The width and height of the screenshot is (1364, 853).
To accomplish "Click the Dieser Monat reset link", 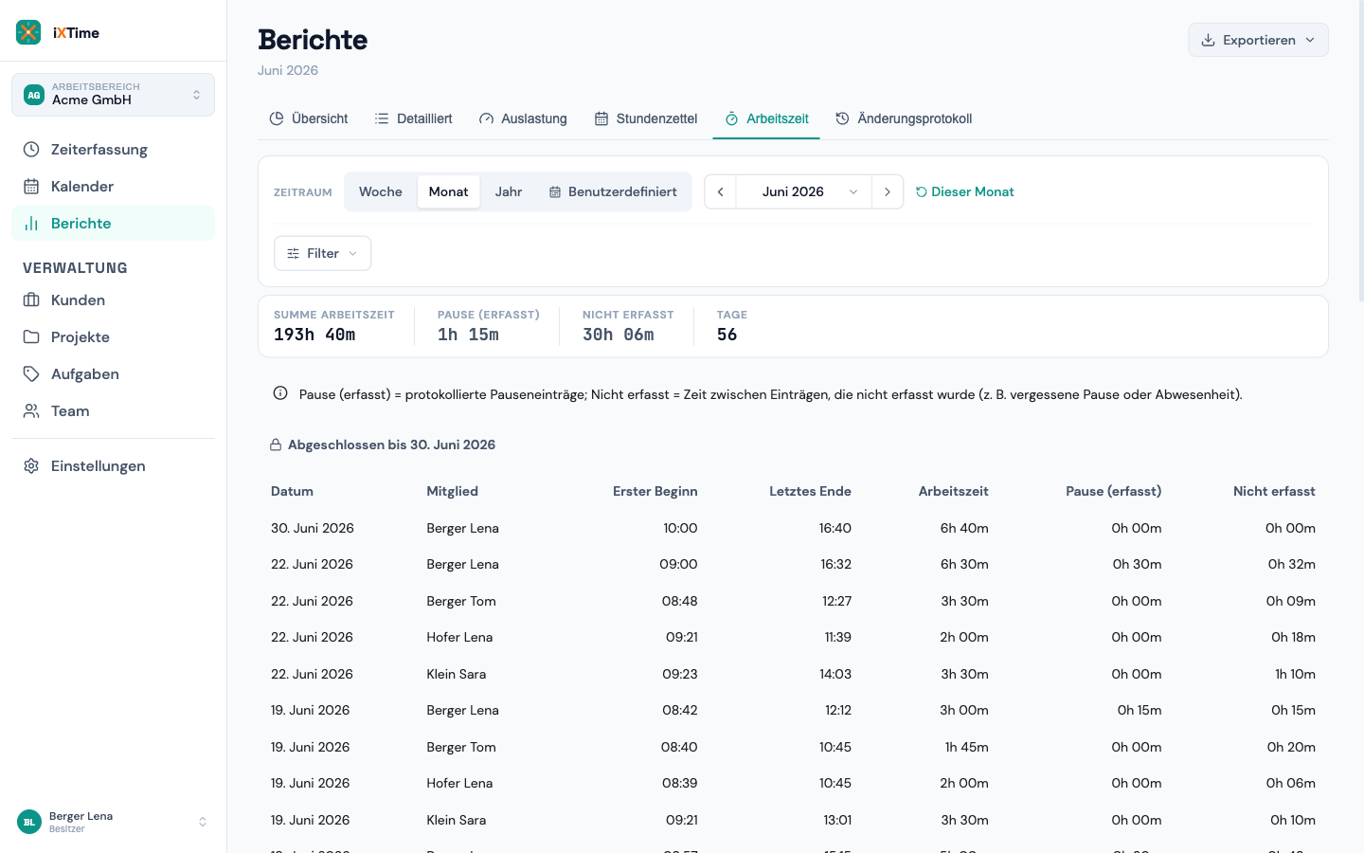I will (x=965, y=191).
